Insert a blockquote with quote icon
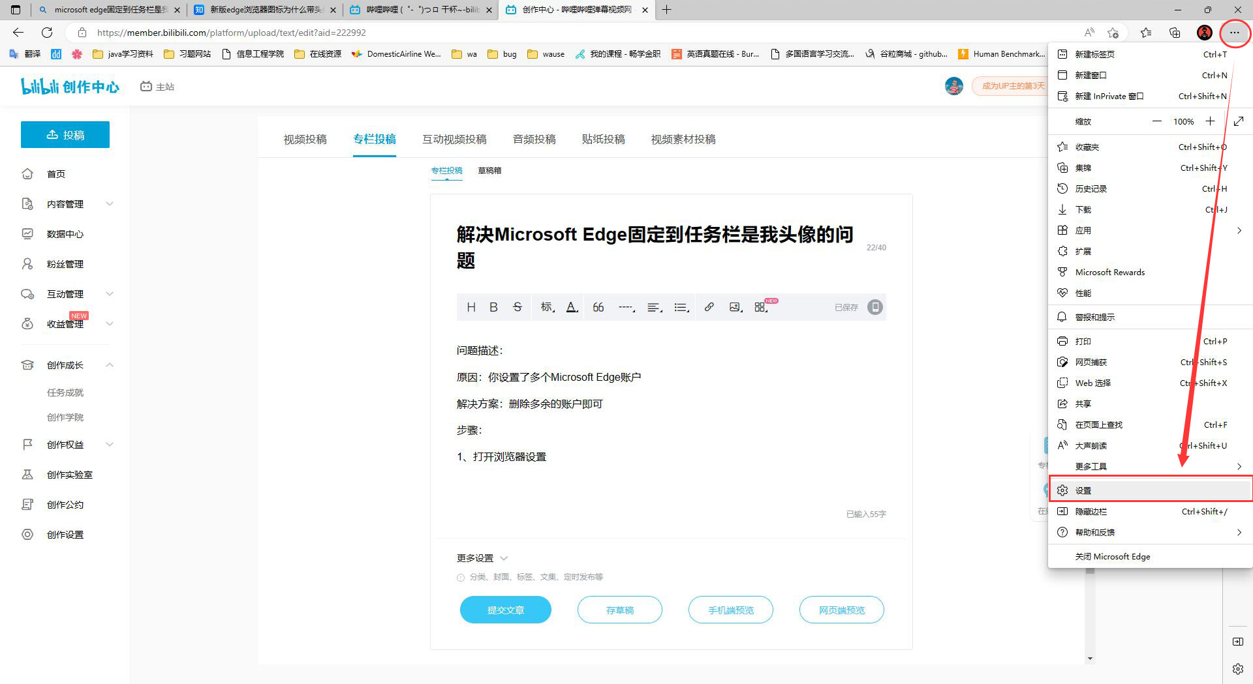Image resolution: width=1253 pixels, height=684 pixels. point(598,307)
